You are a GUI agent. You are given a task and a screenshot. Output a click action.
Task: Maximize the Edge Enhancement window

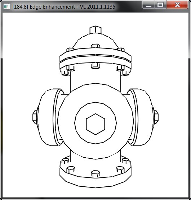(160, 5)
